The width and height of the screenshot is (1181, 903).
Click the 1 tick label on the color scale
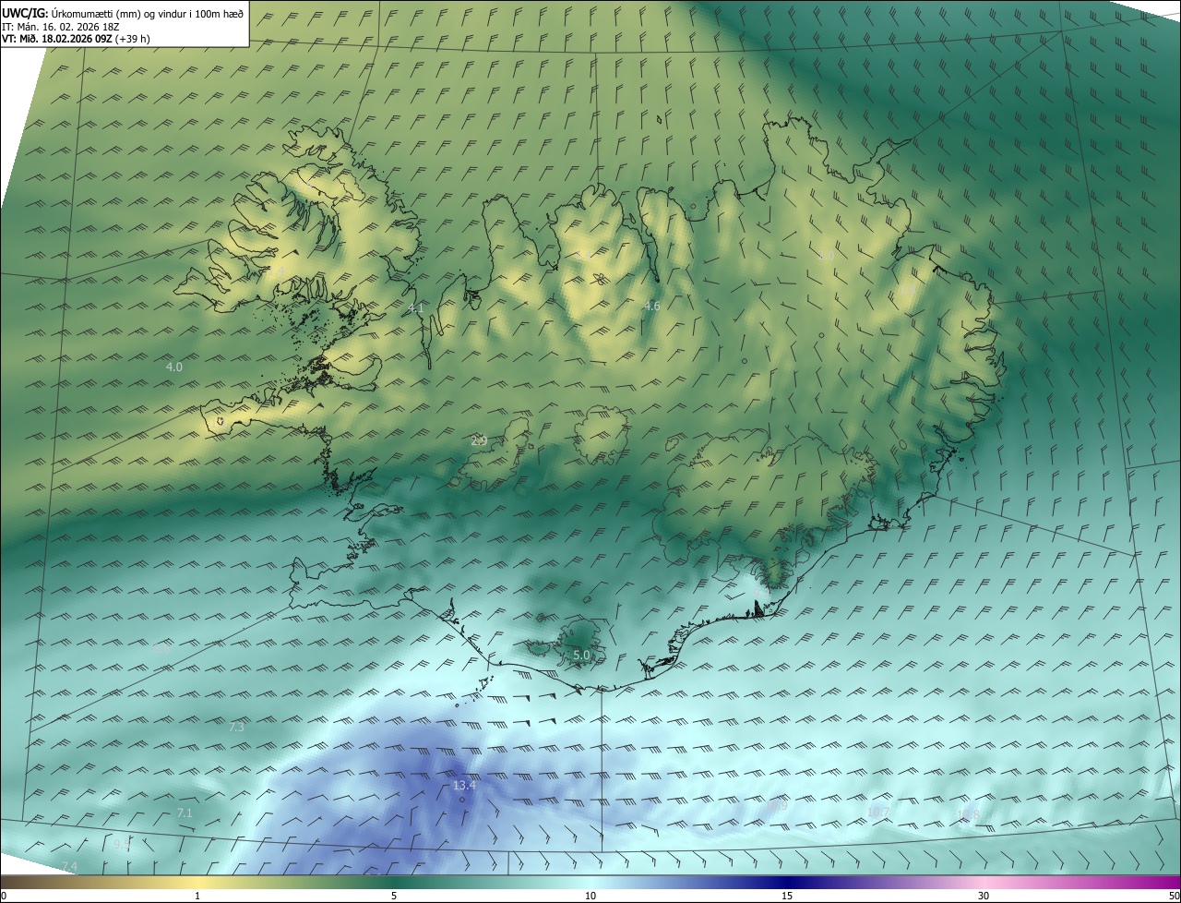[197, 896]
